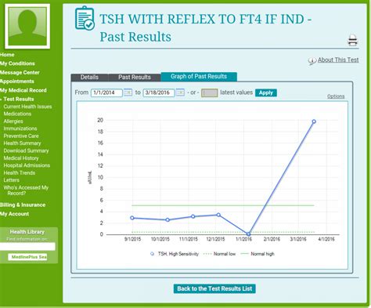
Task: Click the MedlinePlus Search button
Action: (27, 257)
